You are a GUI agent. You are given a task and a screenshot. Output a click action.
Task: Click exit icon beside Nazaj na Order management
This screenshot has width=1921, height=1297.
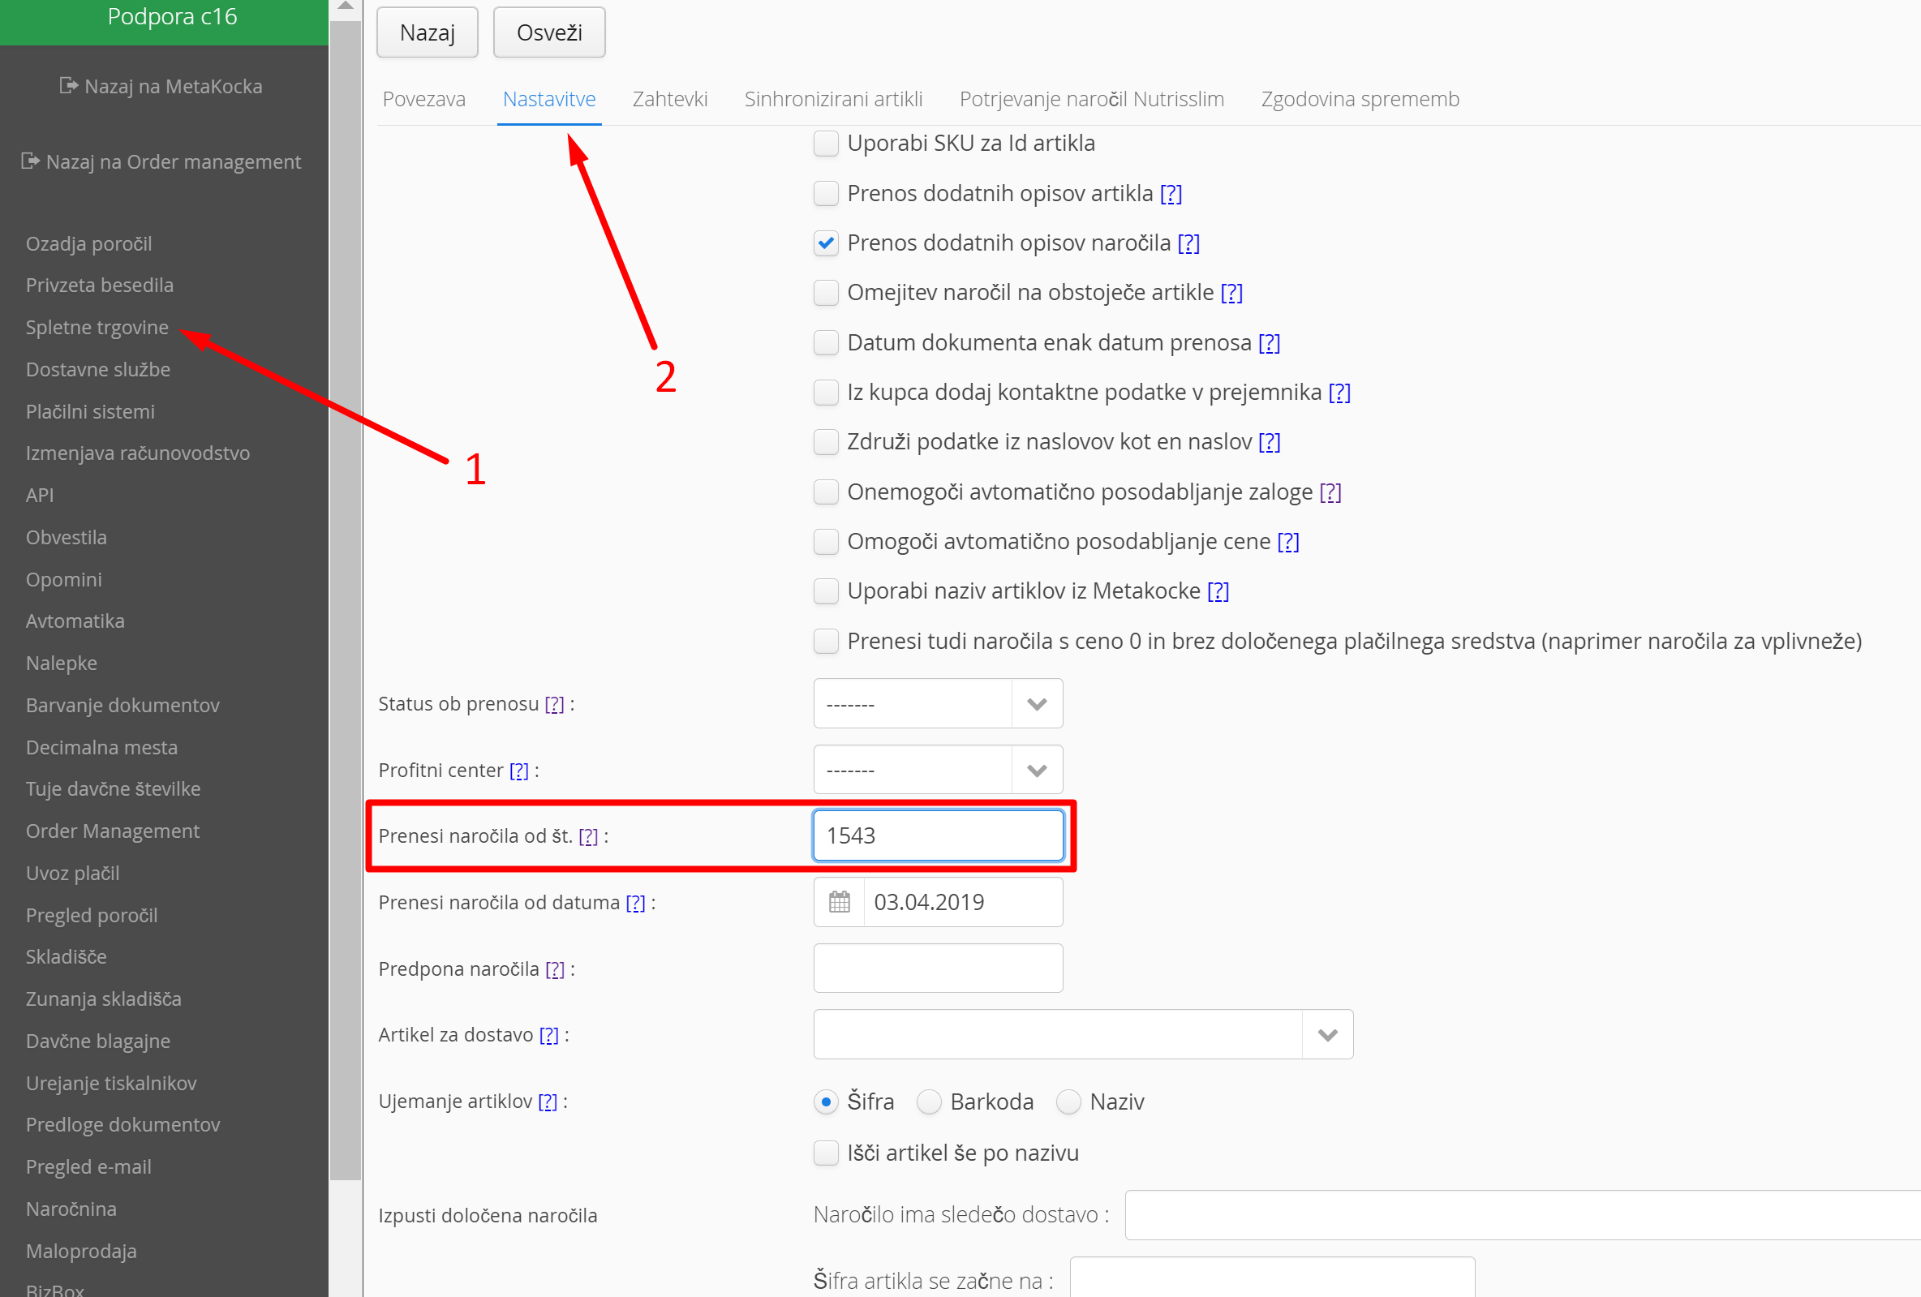coord(31,161)
